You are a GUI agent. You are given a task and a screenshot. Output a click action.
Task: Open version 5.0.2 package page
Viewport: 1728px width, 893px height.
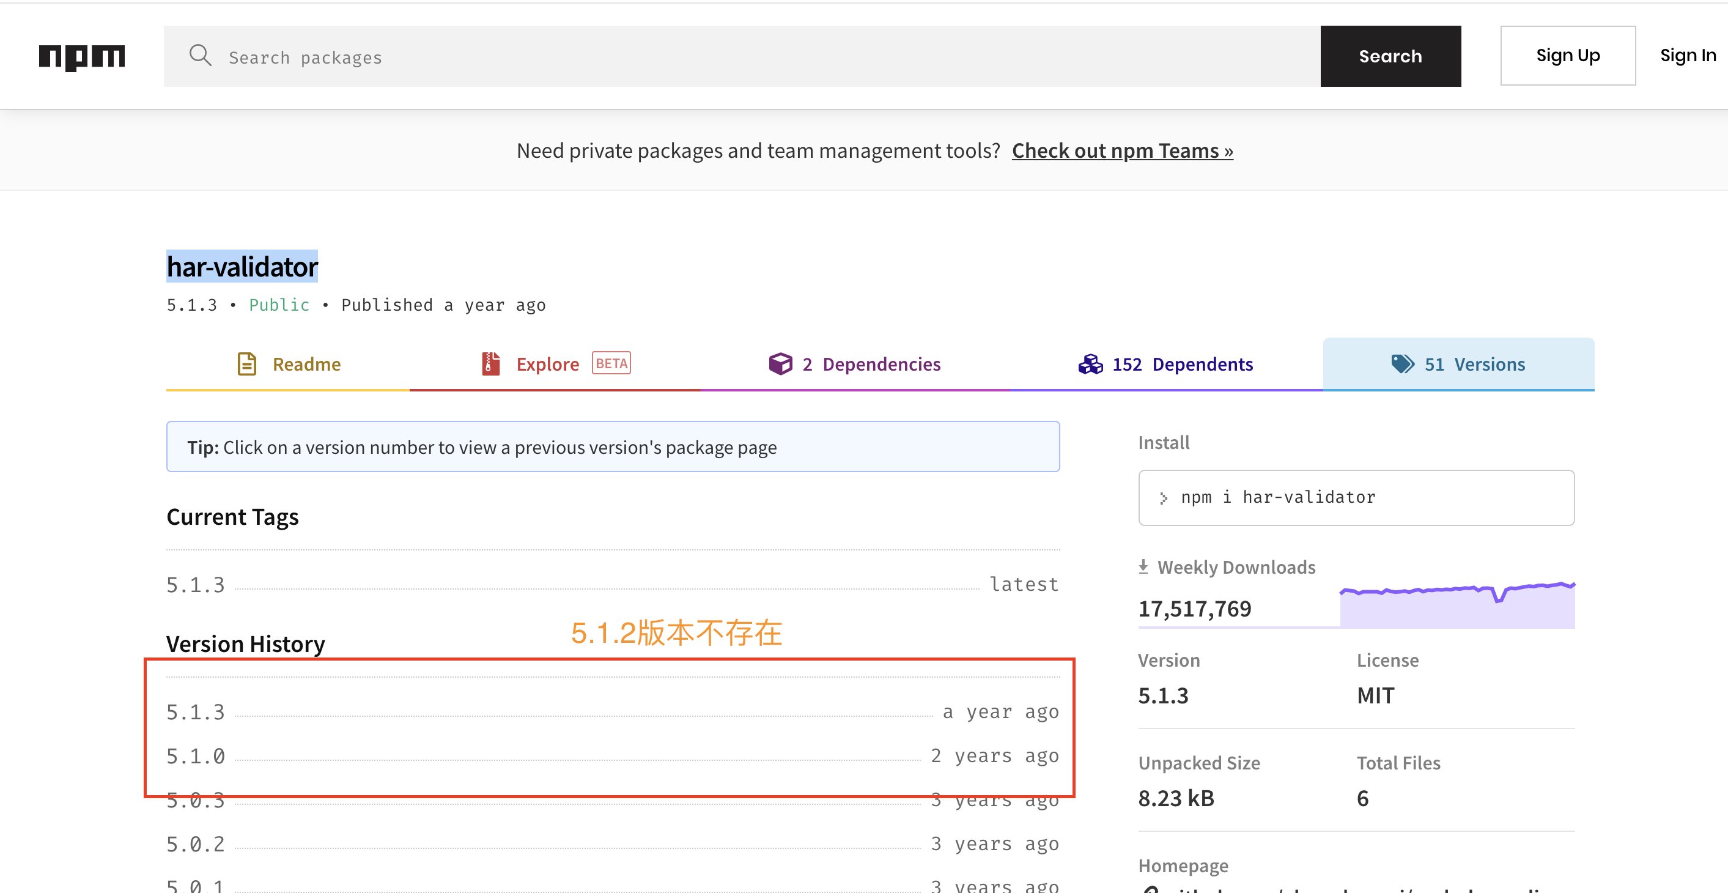tap(196, 844)
